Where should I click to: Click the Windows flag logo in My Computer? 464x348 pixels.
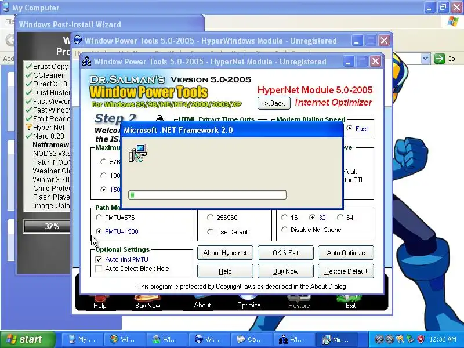(x=453, y=21)
